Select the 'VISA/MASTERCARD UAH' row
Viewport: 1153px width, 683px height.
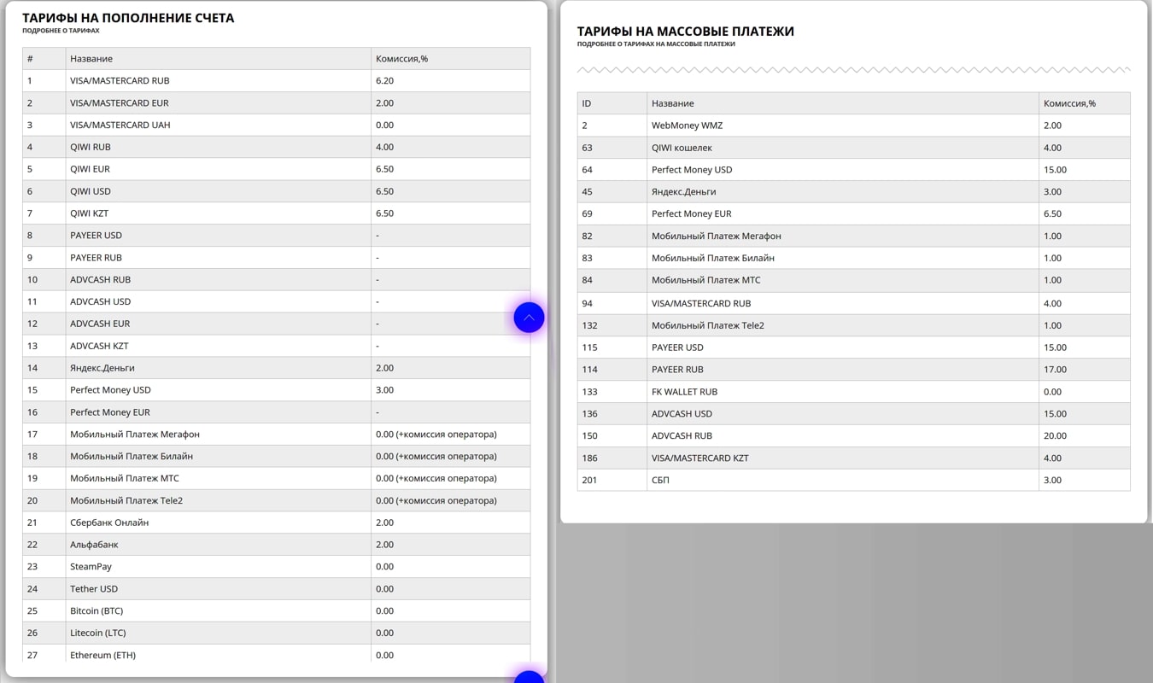coord(276,125)
